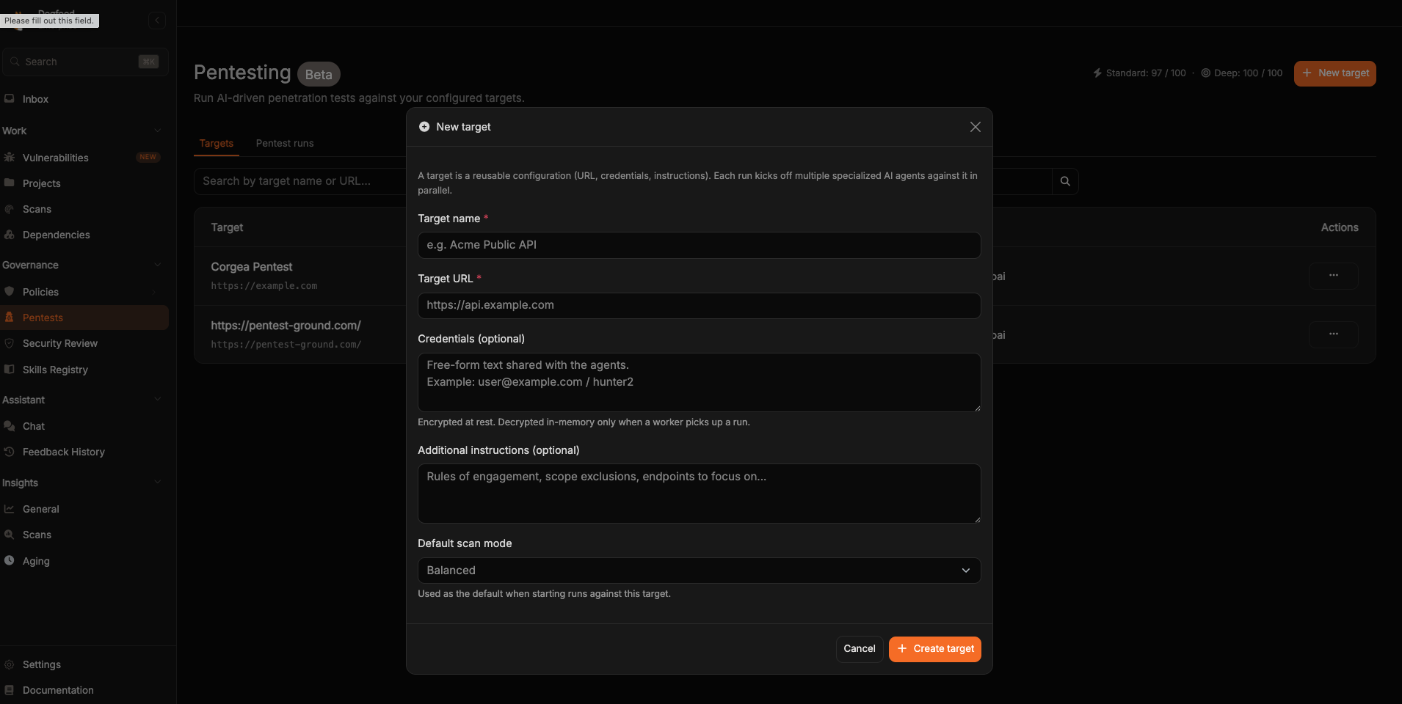Switch to the Pentest runs tab
This screenshot has height=704, width=1402.
pos(285,143)
